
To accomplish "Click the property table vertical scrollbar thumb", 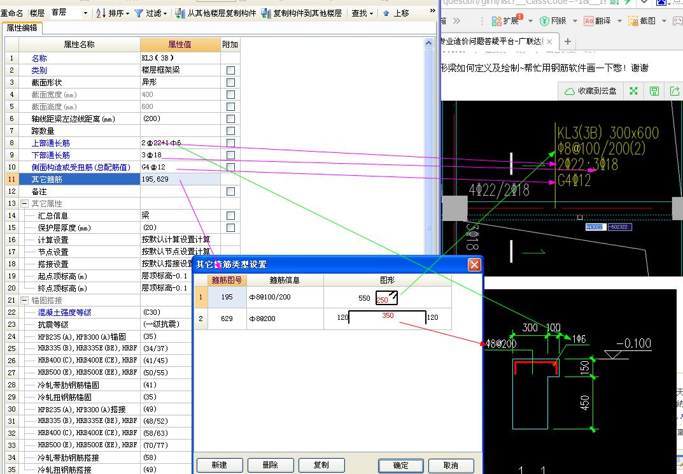I will (x=428, y=153).
